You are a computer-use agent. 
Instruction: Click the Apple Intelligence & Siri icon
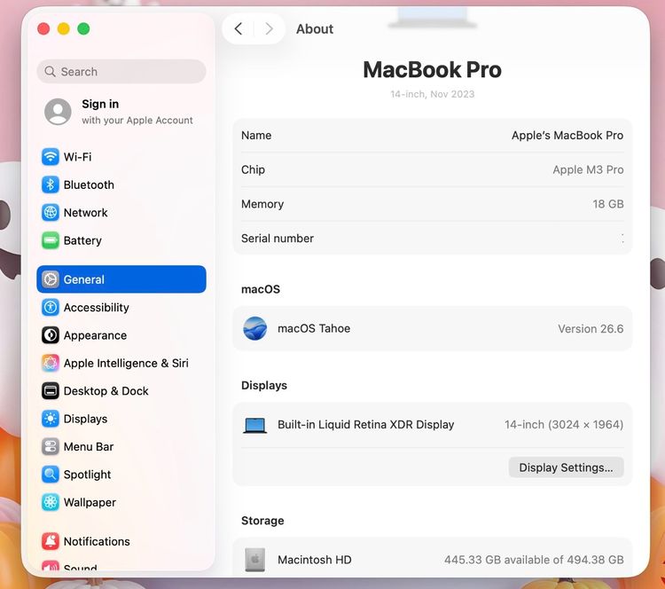(x=50, y=363)
